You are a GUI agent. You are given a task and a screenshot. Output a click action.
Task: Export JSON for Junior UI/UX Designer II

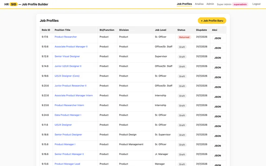coord(217,68)
